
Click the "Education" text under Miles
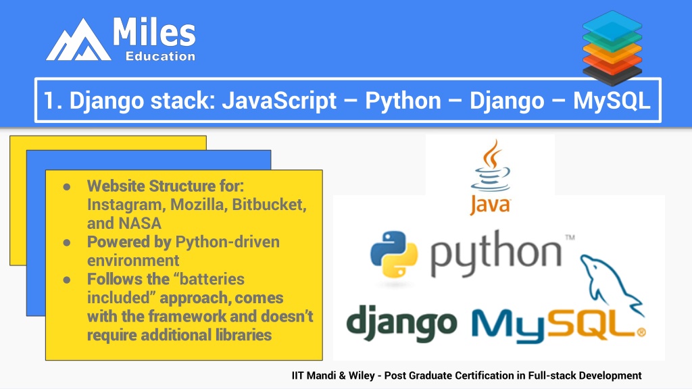160,57
